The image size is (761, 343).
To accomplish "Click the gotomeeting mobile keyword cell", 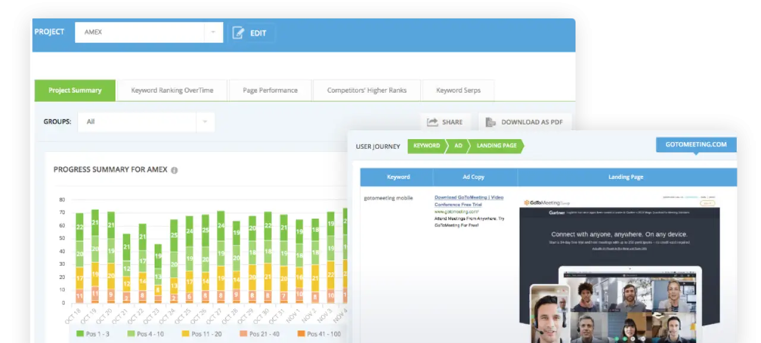I will 388,198.
